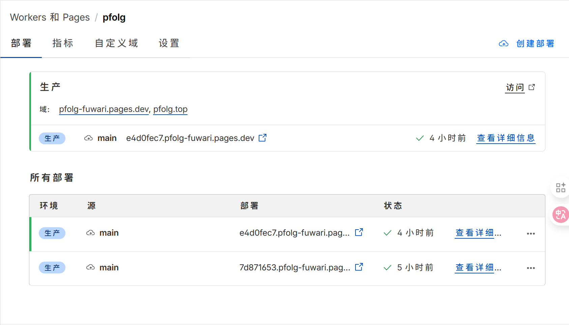Go to Workers 和 Pages breadcrumb

click(50, 17)
